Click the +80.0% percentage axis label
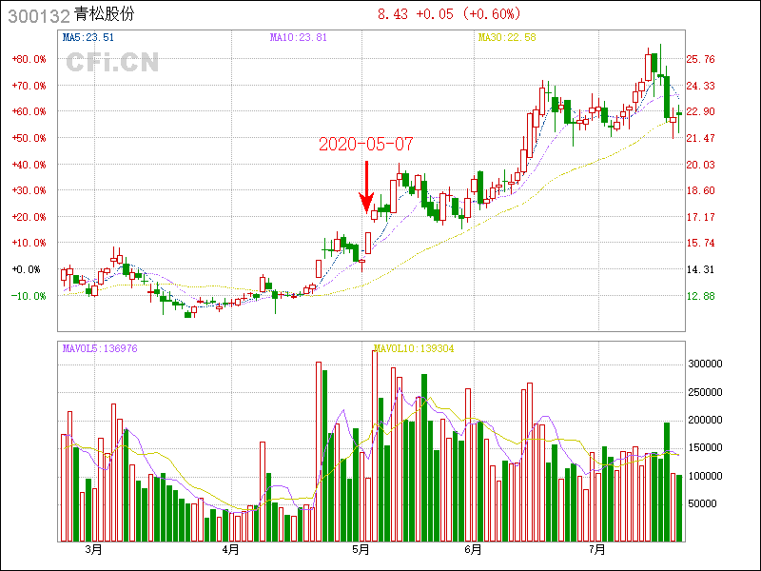 (x=29, y=59)
